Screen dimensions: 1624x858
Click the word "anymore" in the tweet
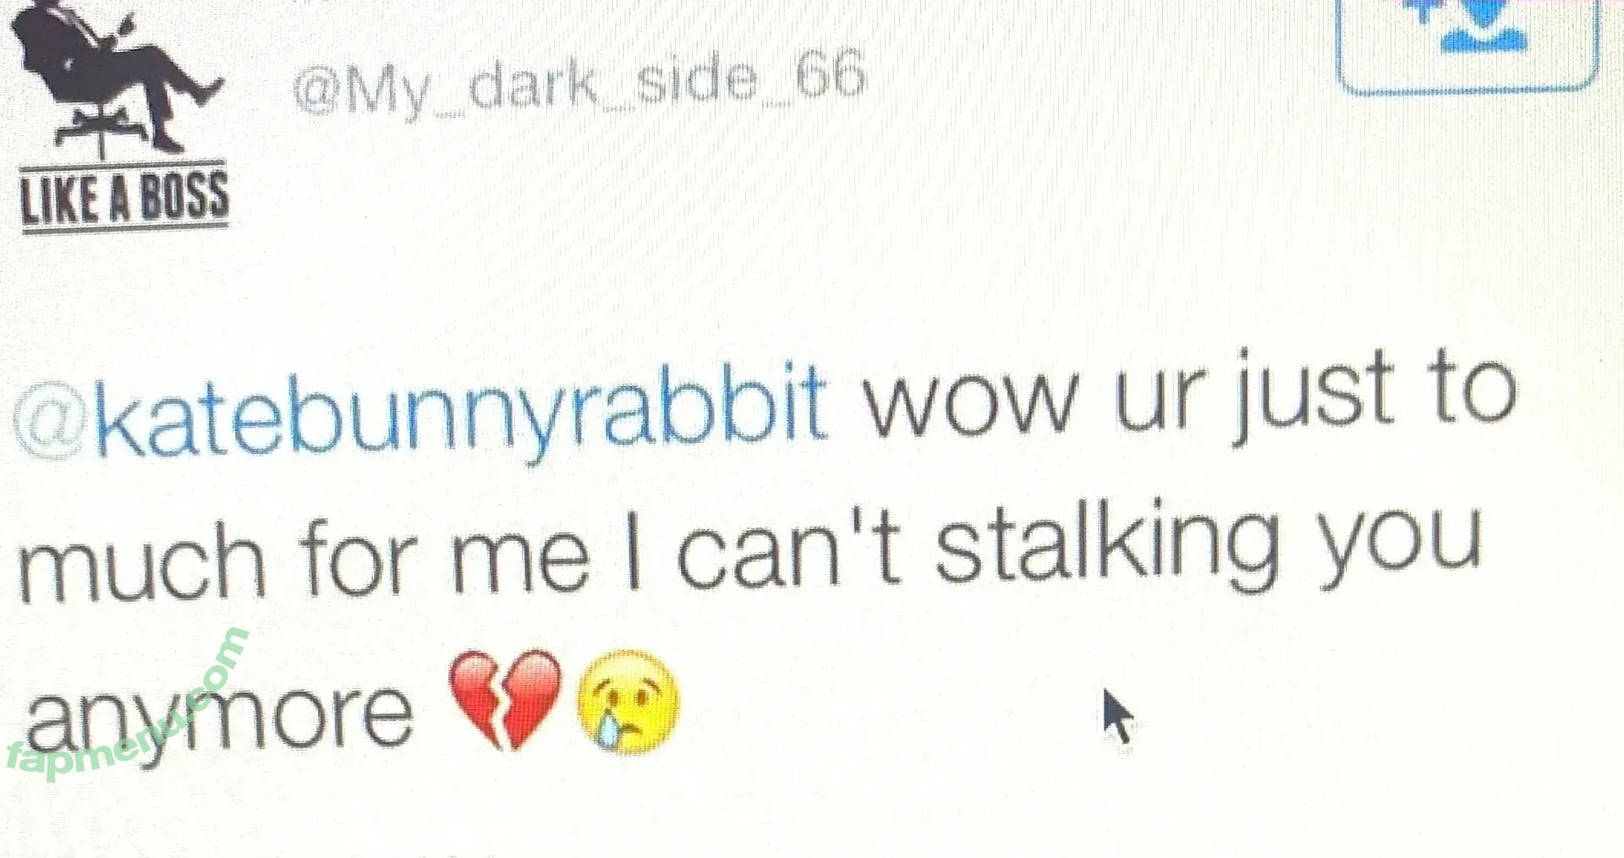coord(218,715)
